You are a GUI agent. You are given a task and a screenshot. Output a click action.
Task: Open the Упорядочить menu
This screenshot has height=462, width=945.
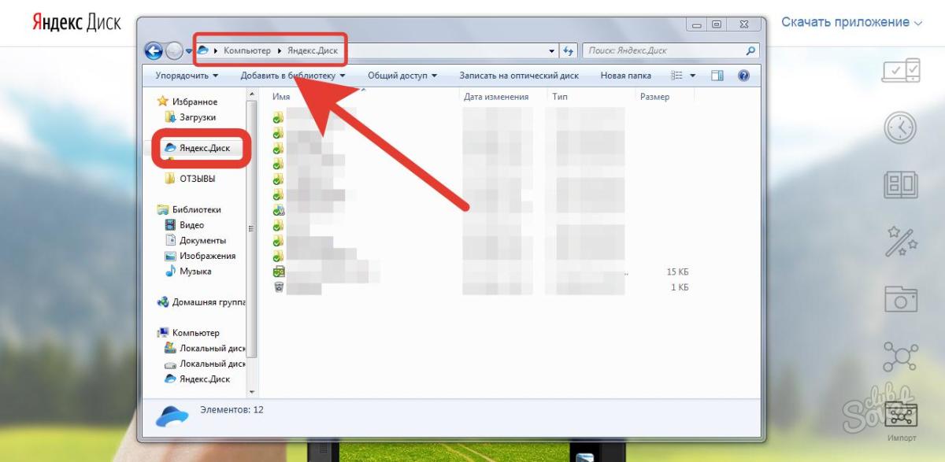click(x=187, y=76)
